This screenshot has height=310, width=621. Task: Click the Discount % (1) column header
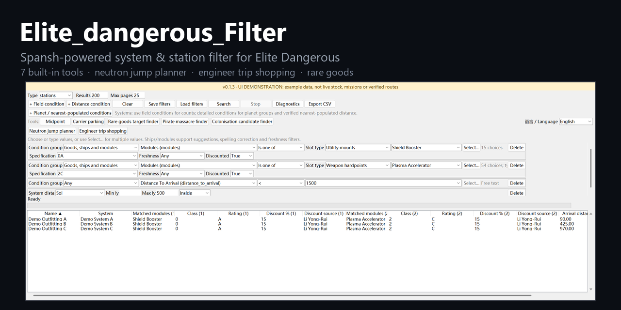tap(281, 213)
